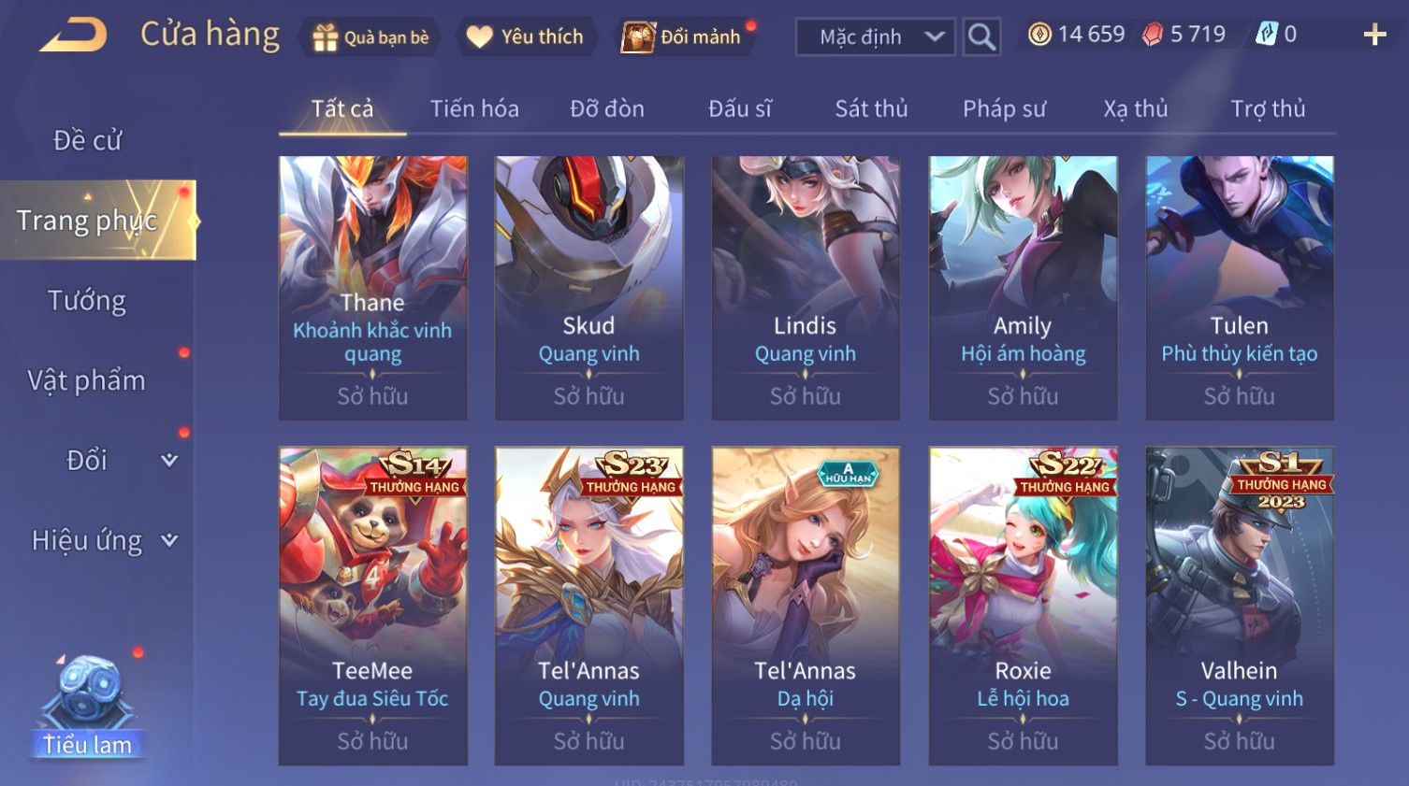The height and width of the screenshot is (786, 1409).
Task: Open the Mặc định sort dropdown
Action: [876, 37]
